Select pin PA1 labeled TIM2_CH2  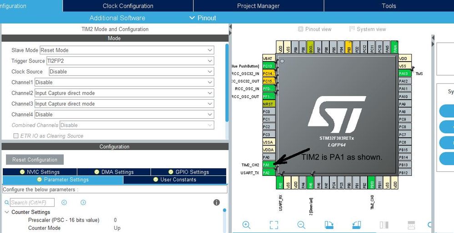269,165
